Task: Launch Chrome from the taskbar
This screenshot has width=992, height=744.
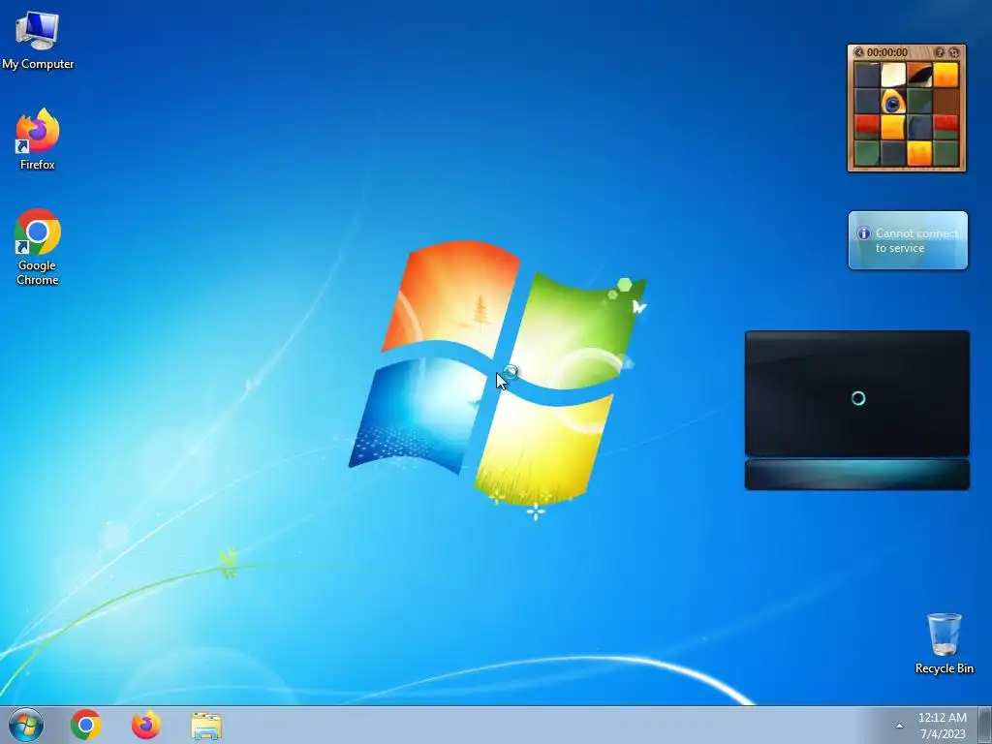Action: click(x=86, y=725)
